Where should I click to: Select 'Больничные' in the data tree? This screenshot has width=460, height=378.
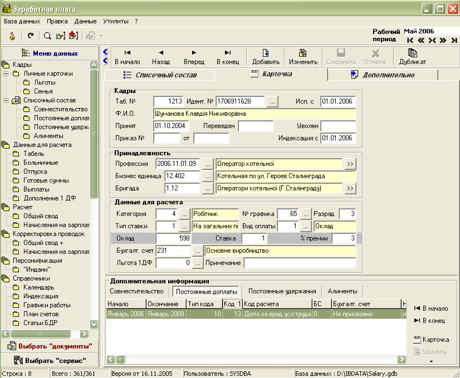tap(41, 163)
